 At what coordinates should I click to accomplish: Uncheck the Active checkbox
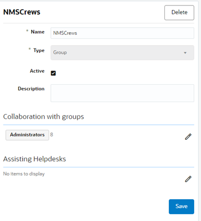(53, 73)
